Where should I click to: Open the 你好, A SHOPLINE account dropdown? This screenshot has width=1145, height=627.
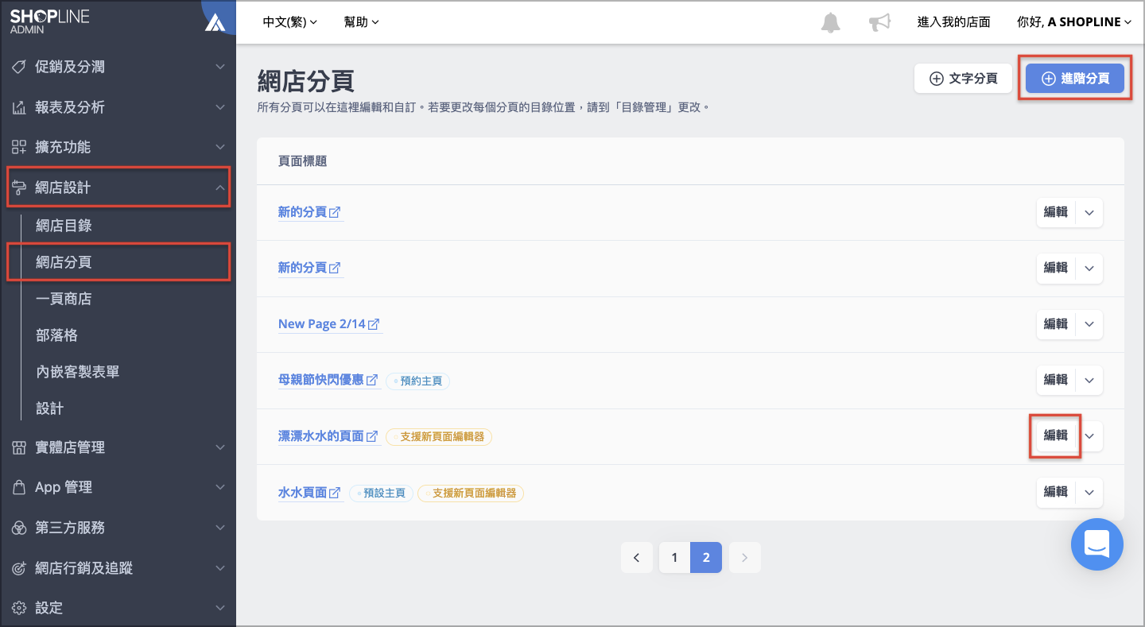point(1074,22)
